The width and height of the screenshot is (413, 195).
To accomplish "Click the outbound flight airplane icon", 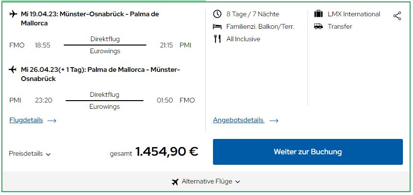I will 13,14.
